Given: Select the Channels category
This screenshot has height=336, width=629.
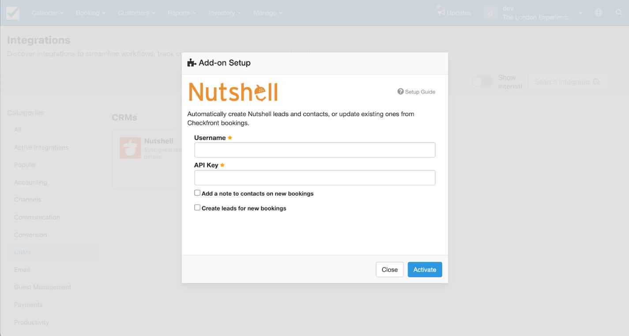Looking at the screenshot, I should pyautogui.click(x=27, y=200).
